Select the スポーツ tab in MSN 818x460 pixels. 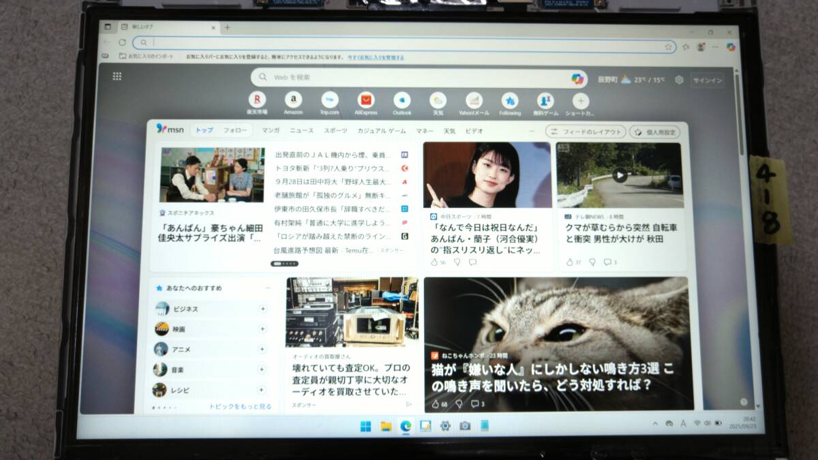(335, 131)
